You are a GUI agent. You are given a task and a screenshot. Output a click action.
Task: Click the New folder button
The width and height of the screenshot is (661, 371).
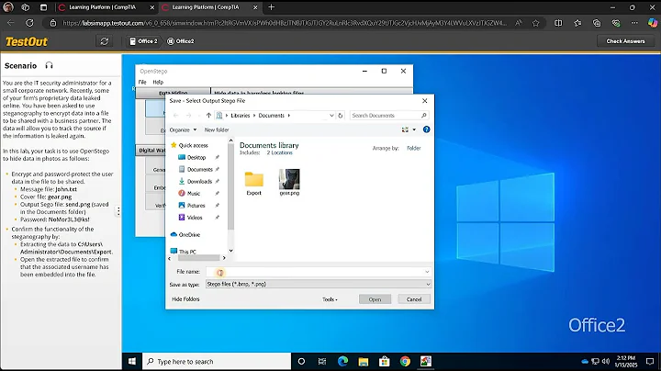pyautogui.click(x=217, y=129)
